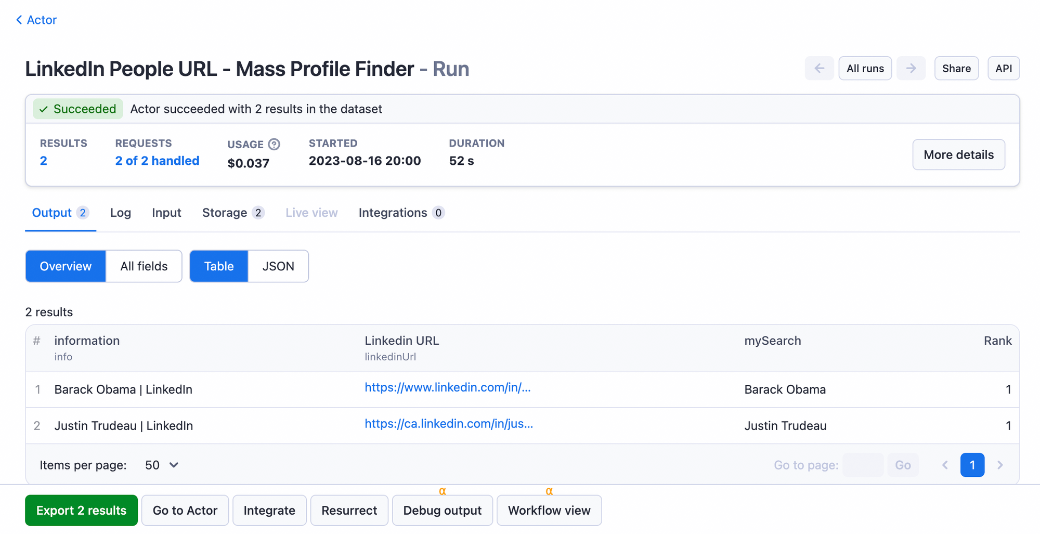Screen dimensions: 1040x534
Task: Open the Log tab
Action: [x=121, y=212]
